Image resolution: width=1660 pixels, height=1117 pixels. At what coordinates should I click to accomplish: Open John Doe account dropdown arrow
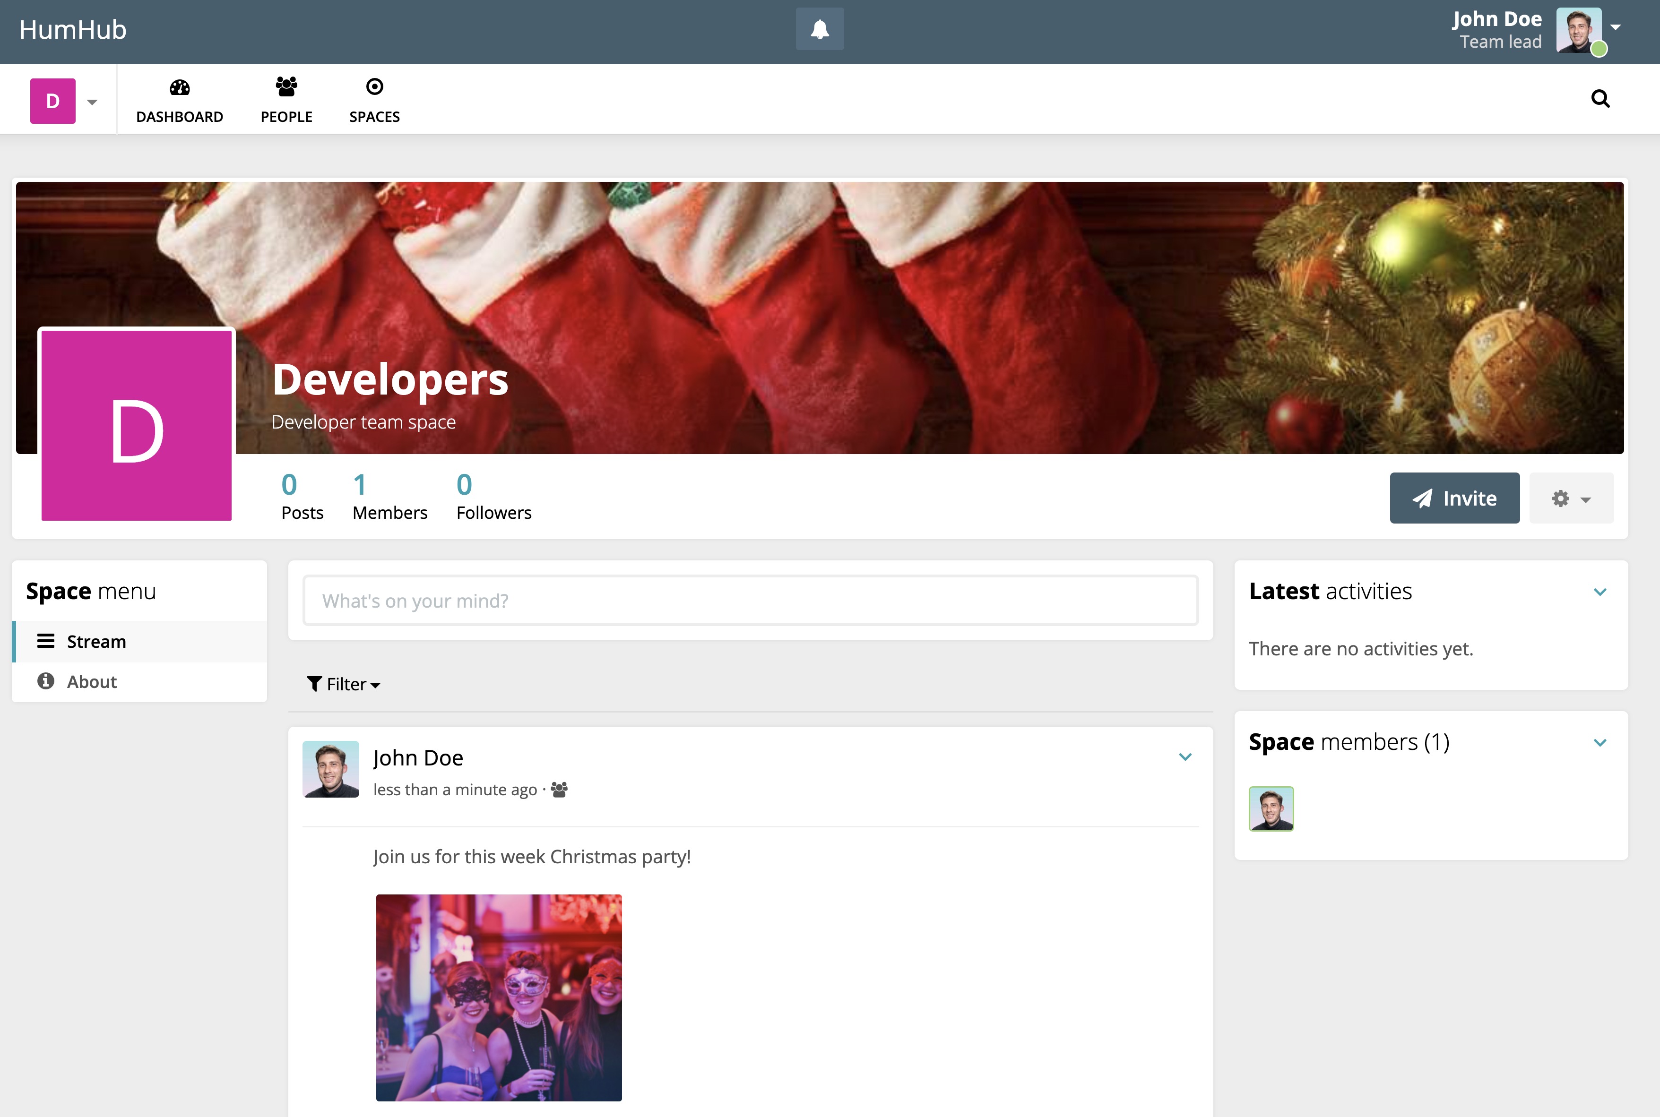(x=1615, y=27)
